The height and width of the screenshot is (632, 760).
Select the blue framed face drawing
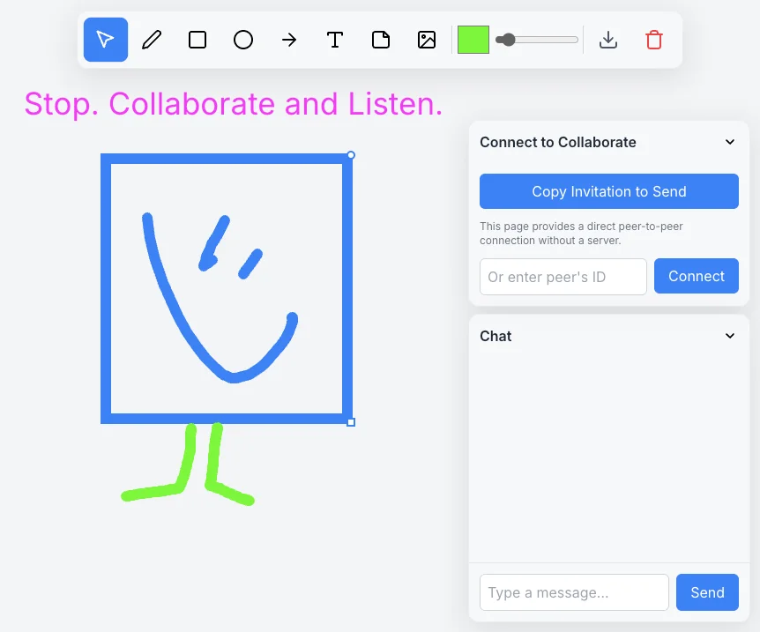(x=227, y=287)
